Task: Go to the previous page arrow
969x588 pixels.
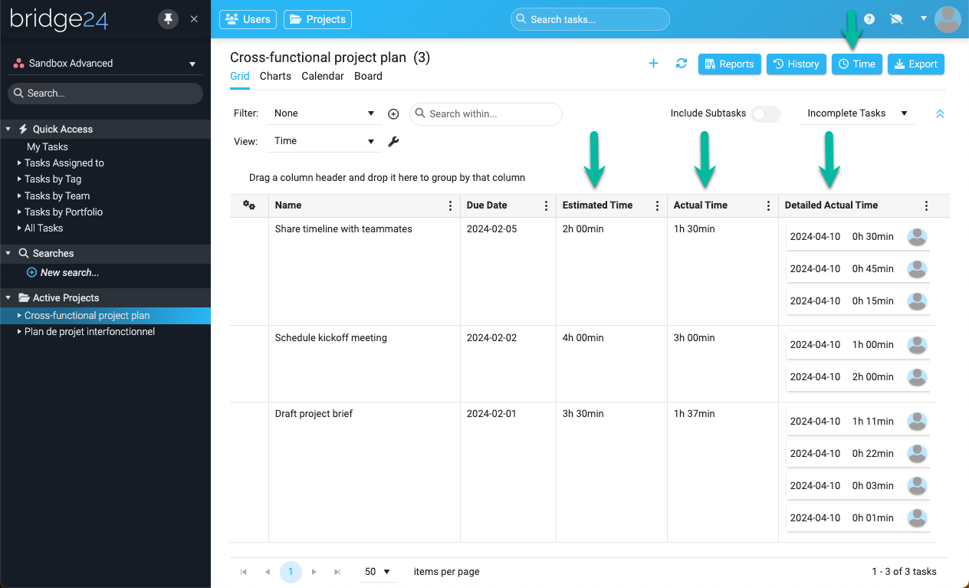Action: point(268,572)
